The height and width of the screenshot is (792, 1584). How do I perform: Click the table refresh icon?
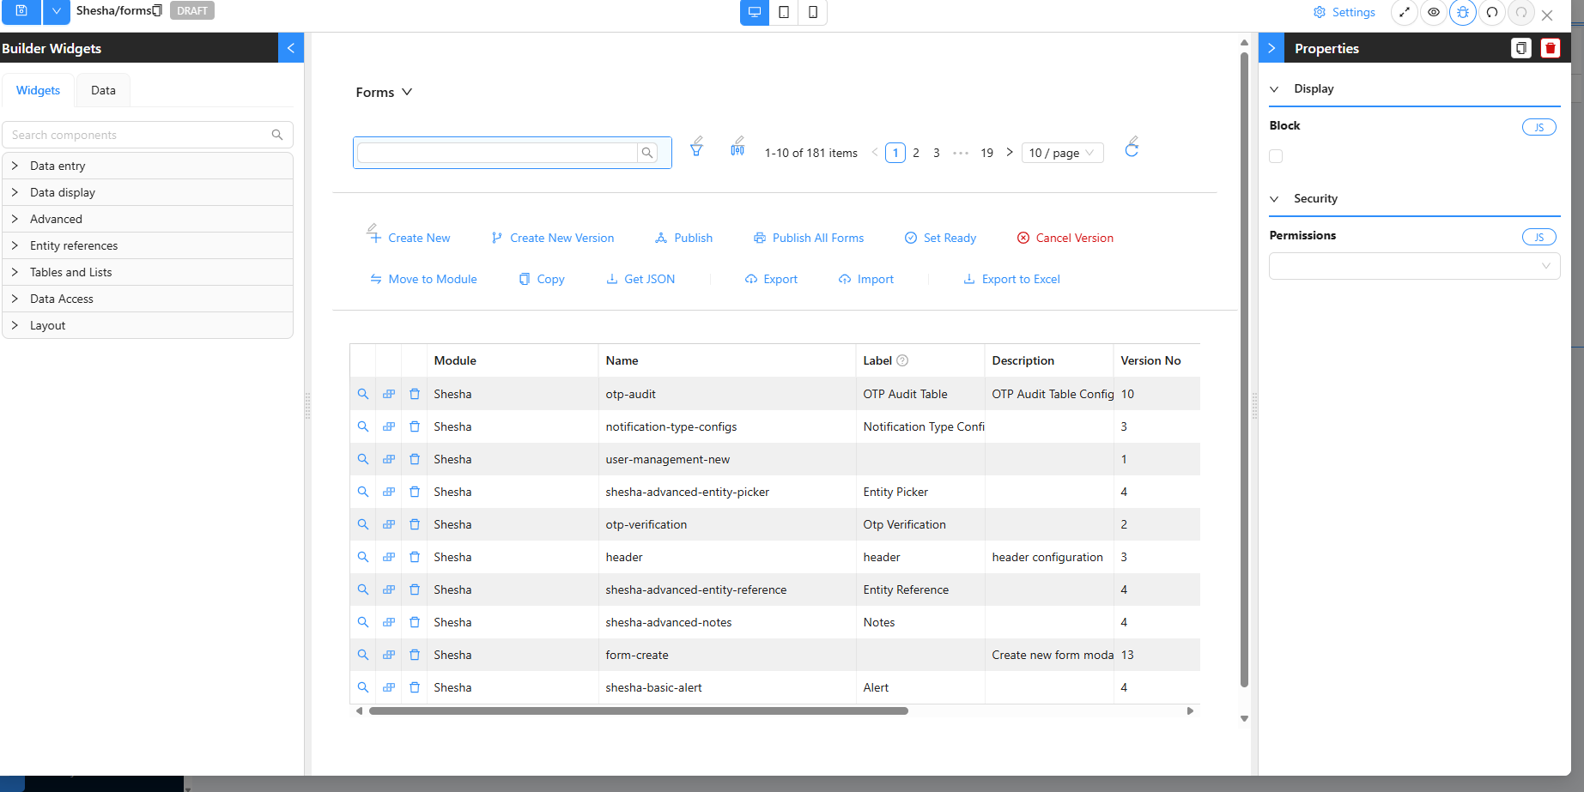[x=1132, y=150]
